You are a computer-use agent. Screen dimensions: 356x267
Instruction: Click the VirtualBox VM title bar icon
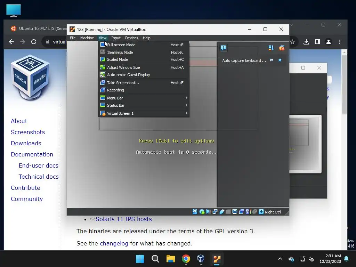click(72, 29)
